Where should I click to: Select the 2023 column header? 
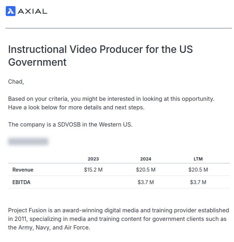tap(93, 159)
